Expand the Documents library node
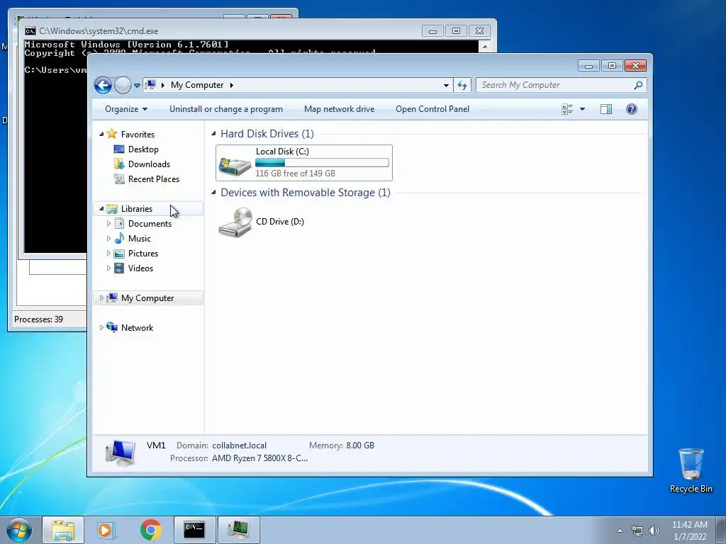 point(108,224)
